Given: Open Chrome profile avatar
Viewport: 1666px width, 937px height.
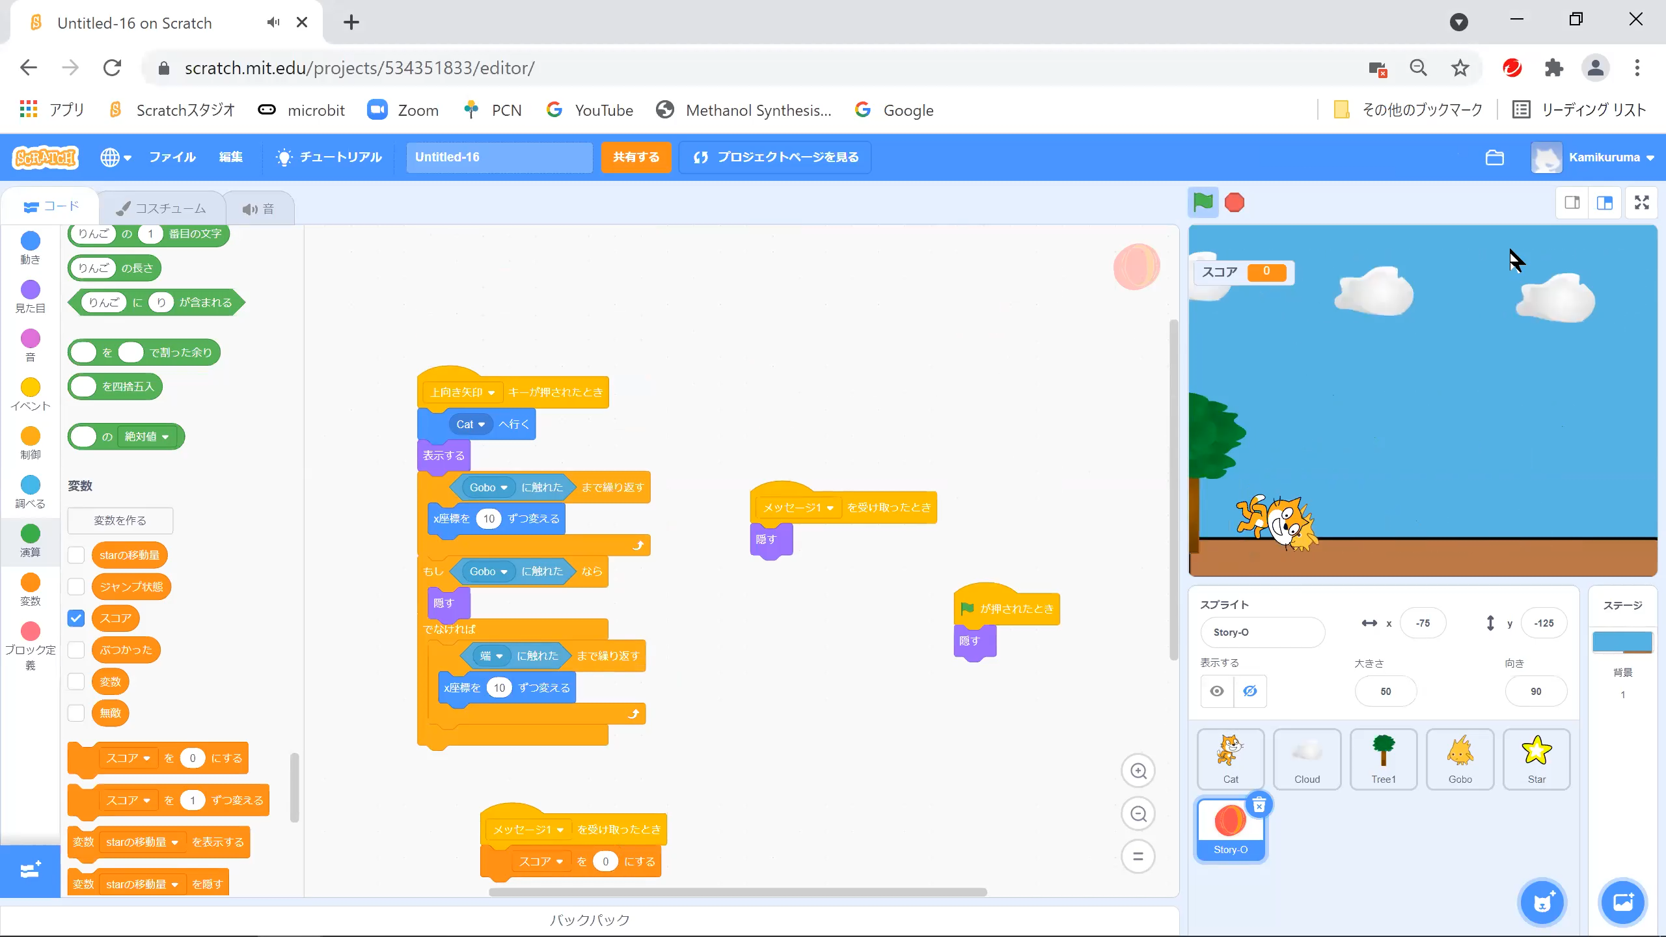Looking at the screenshot, I should (x=1596, y=68).
